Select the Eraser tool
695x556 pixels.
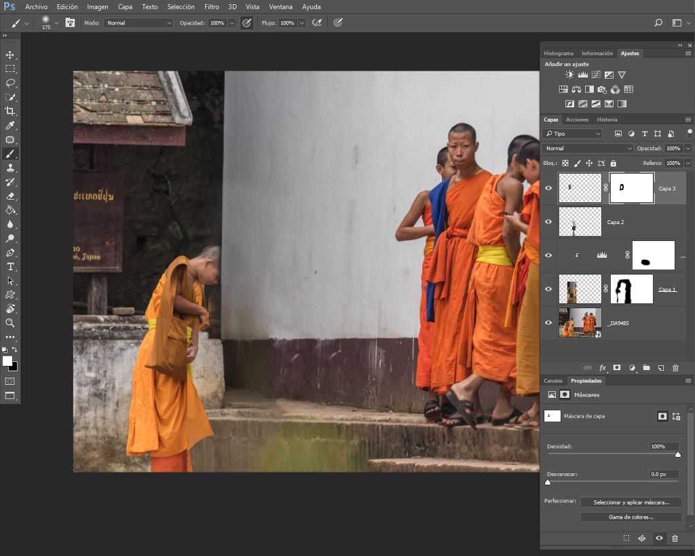pyautogui.click(x=10, y=196)
